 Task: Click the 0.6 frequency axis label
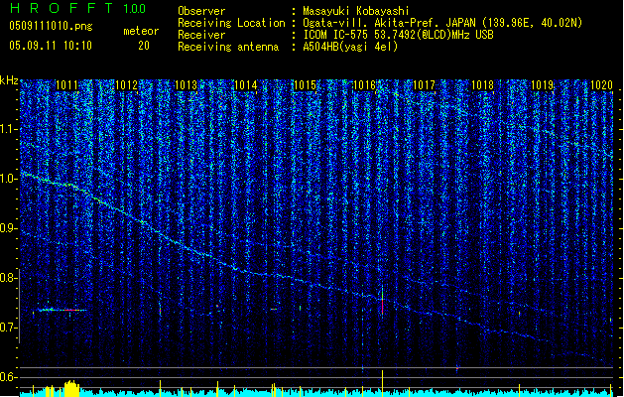(x=9, y=377)
